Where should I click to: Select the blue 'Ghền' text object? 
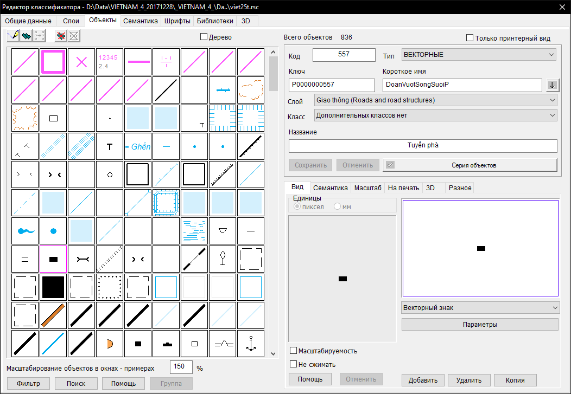click(138, 146)
